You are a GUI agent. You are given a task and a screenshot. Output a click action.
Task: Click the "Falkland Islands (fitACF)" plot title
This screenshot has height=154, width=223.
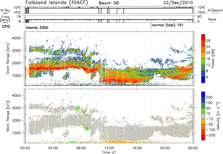57,3
